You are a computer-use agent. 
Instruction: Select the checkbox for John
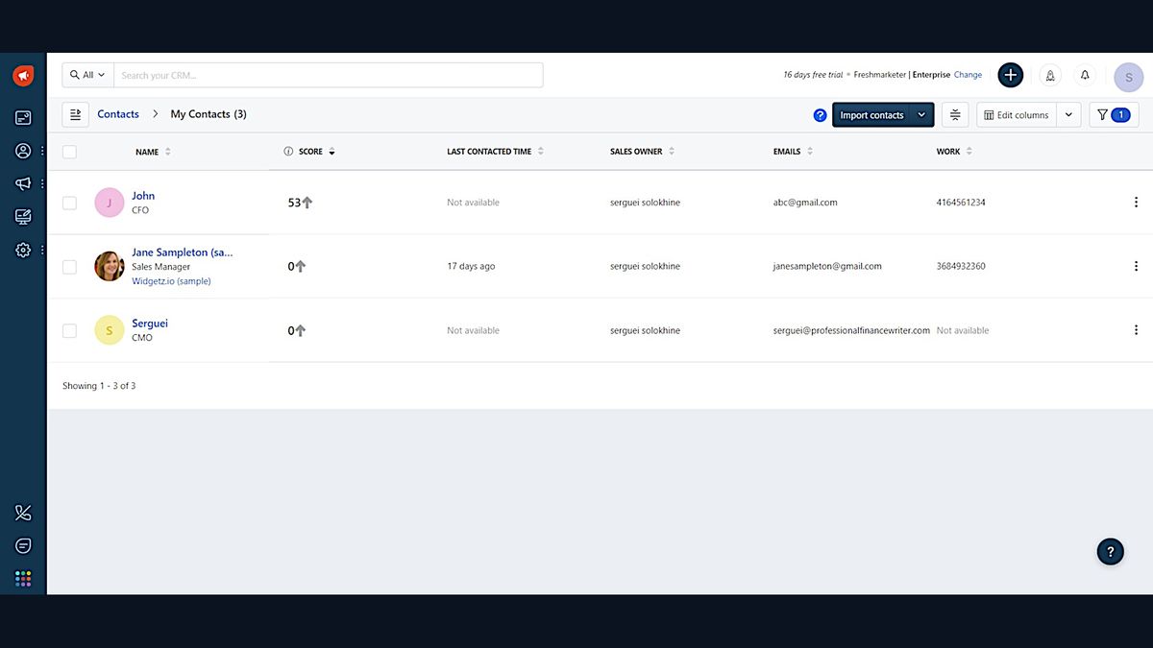[x=69, y=203]
